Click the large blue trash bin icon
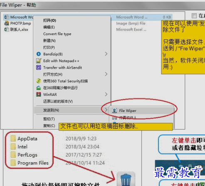The width and height of the screenshot is (205, 186). pyautogui.click(x=126, y=179)
